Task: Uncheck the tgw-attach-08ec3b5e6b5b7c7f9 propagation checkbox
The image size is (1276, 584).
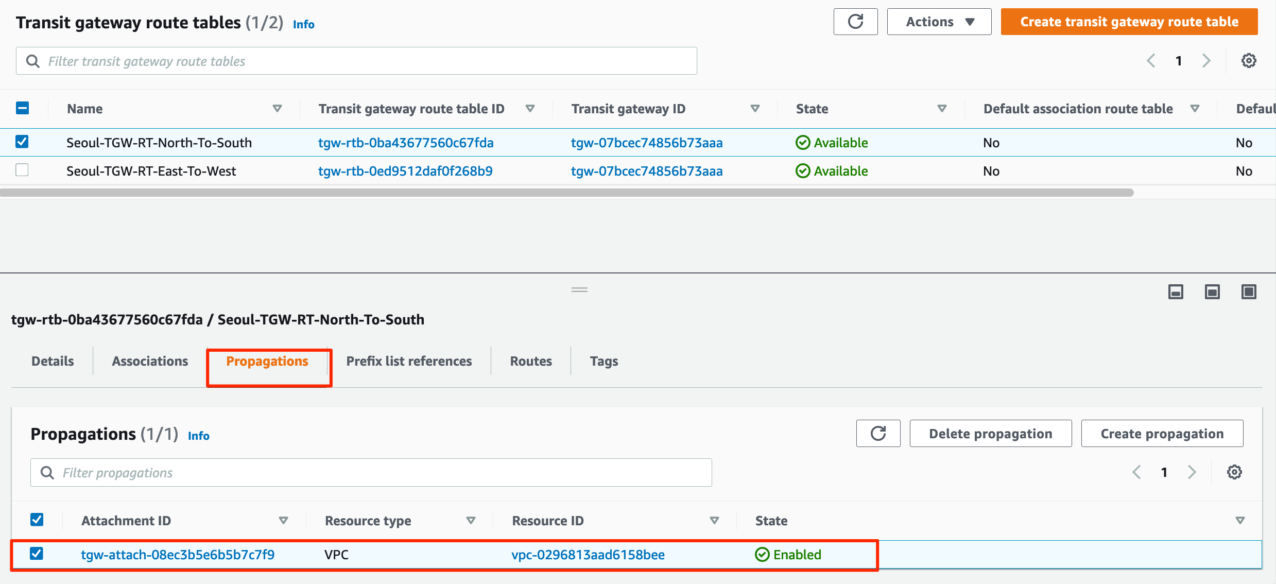Action: (37, 554)
